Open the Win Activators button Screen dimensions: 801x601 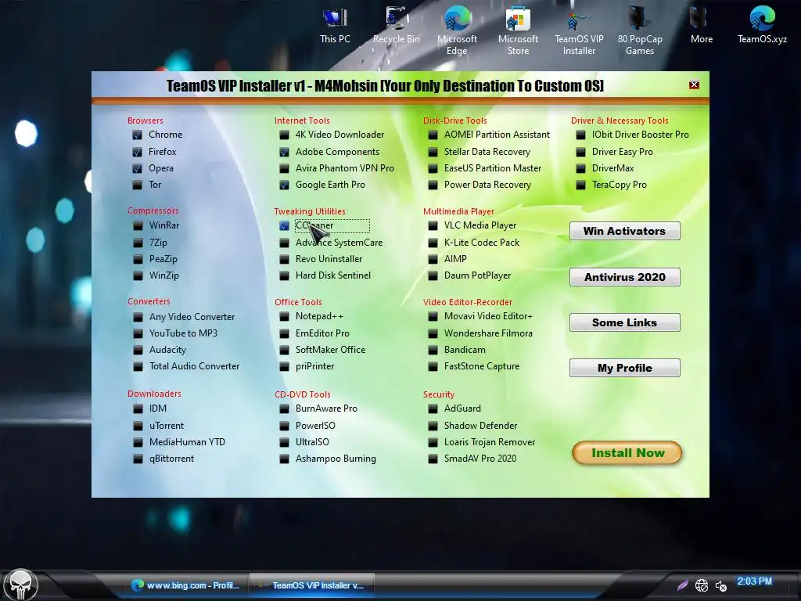coord(625,231)
